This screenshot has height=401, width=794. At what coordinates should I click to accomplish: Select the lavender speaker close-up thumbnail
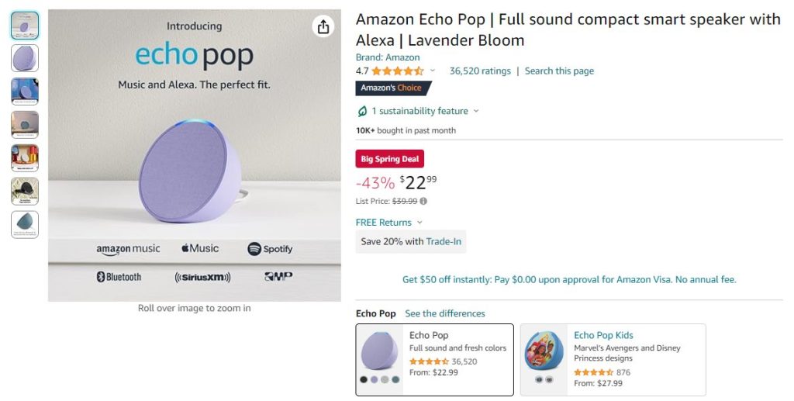25,58
